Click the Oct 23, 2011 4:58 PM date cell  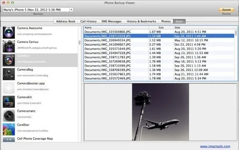point(190,45)
